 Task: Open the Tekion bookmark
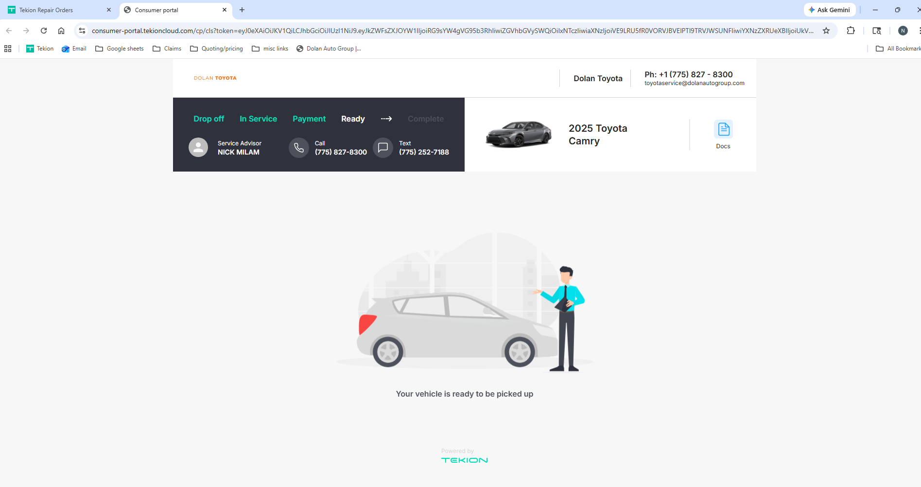pyautogui.click(x=40, y=49)
